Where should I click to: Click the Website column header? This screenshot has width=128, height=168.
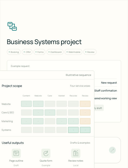click(38, 96)
